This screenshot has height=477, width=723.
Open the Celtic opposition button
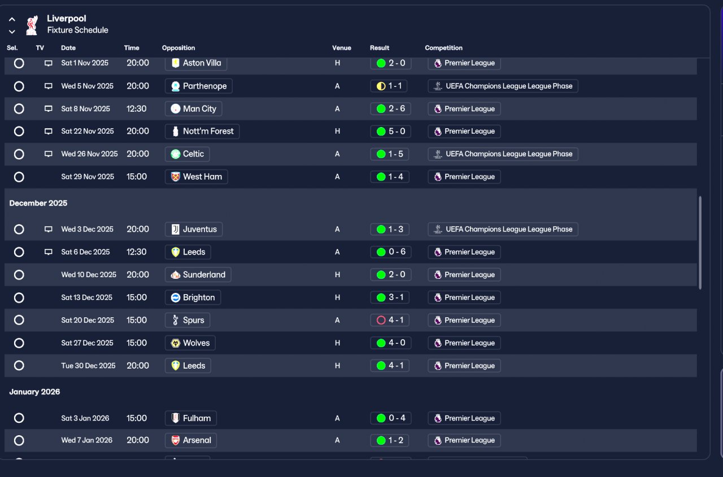click(188, 154)
